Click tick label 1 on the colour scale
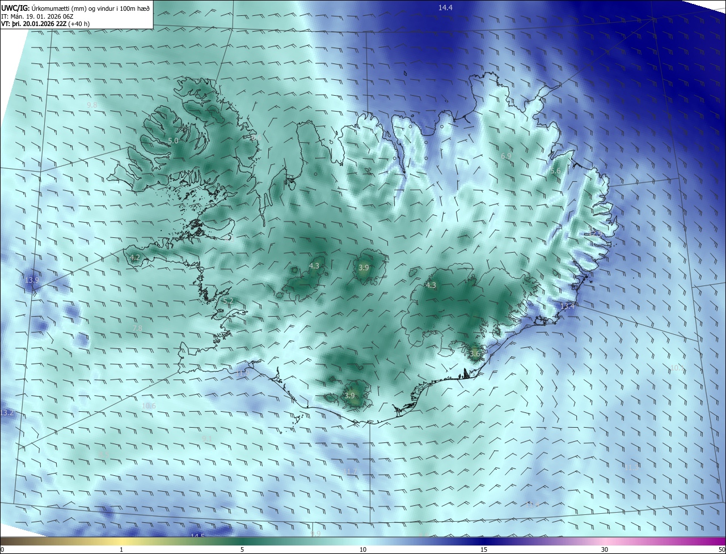Screen dimensions: 726x554 [x=121, y=549]
